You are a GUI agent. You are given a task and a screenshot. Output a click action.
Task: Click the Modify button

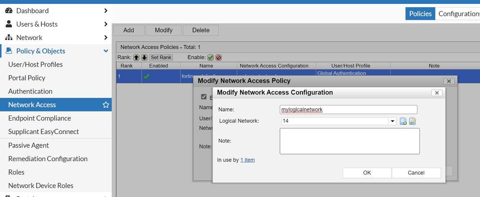[x=164, y=30]
